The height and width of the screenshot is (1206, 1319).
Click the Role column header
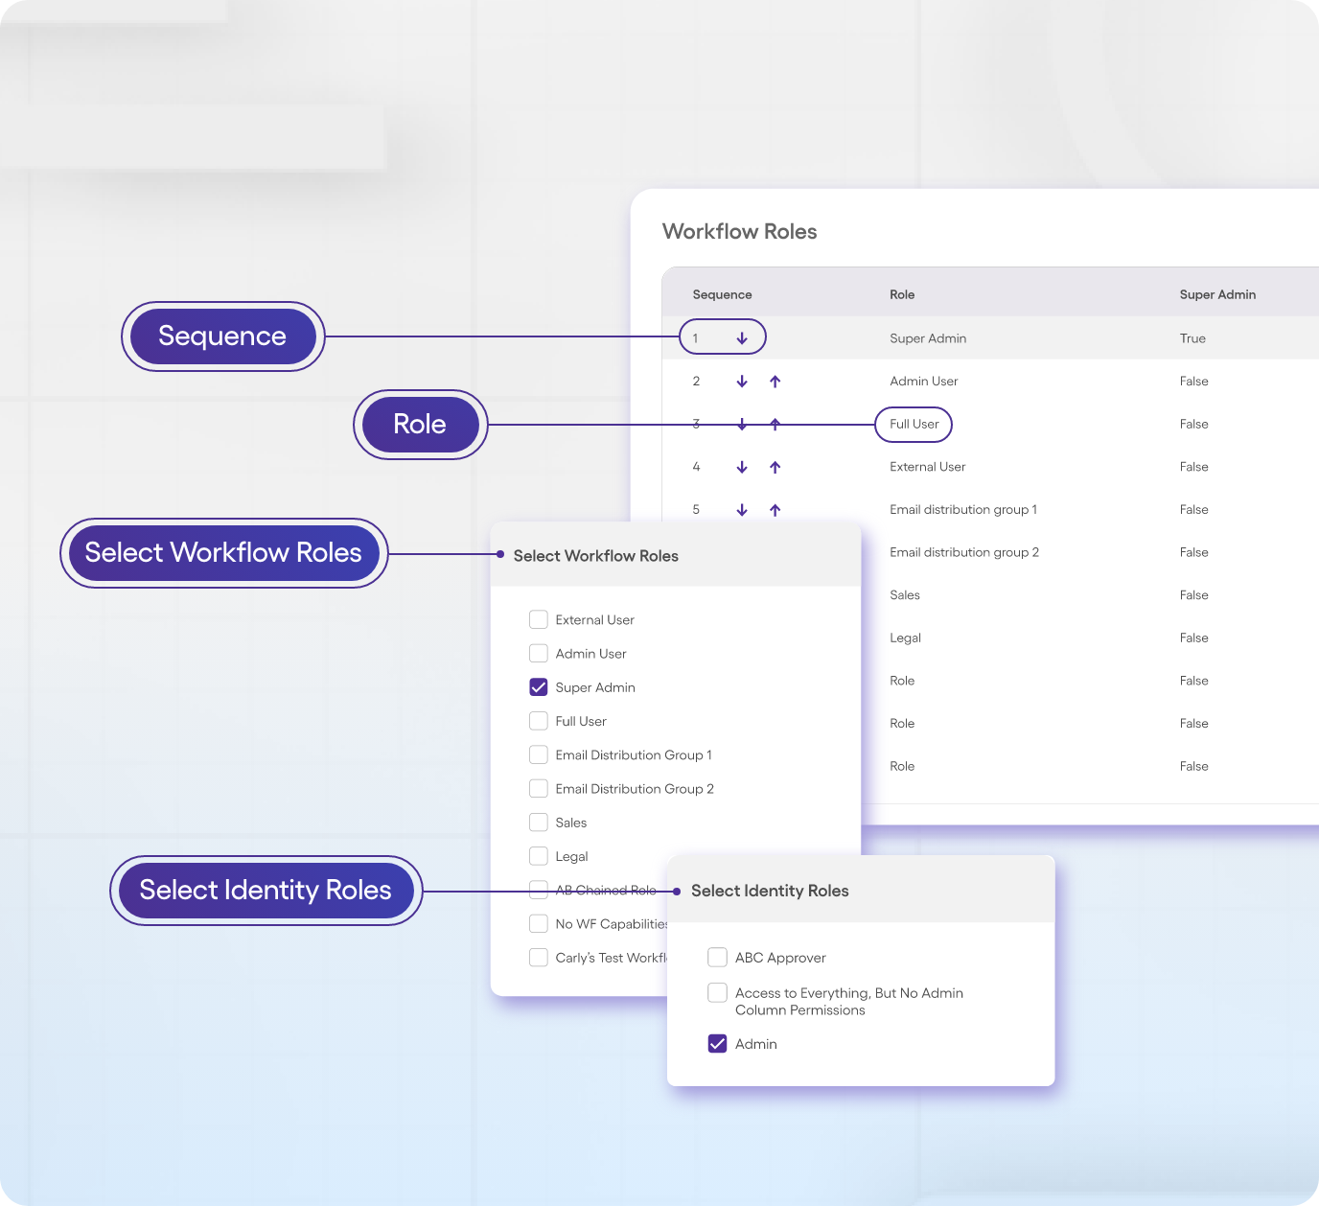coord(902,294)
